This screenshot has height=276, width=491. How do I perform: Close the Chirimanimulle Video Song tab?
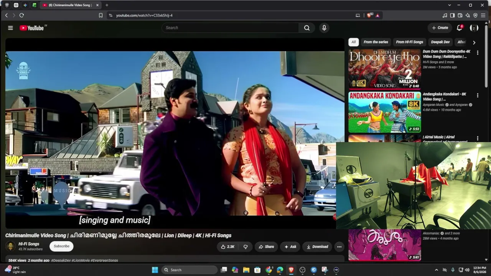pos(97,5)
